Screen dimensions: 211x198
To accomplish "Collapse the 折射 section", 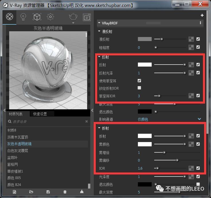I will [99, 128].
